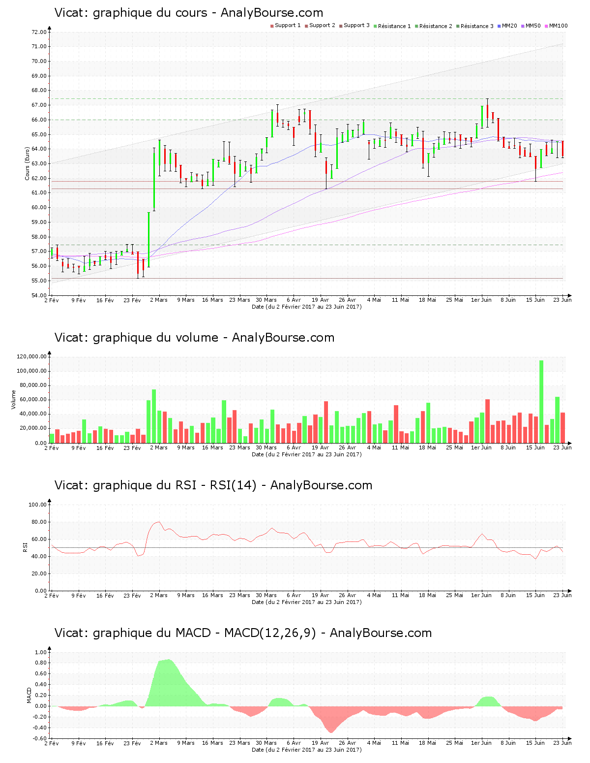Click the Support 2 legend entry

(320, 26)
